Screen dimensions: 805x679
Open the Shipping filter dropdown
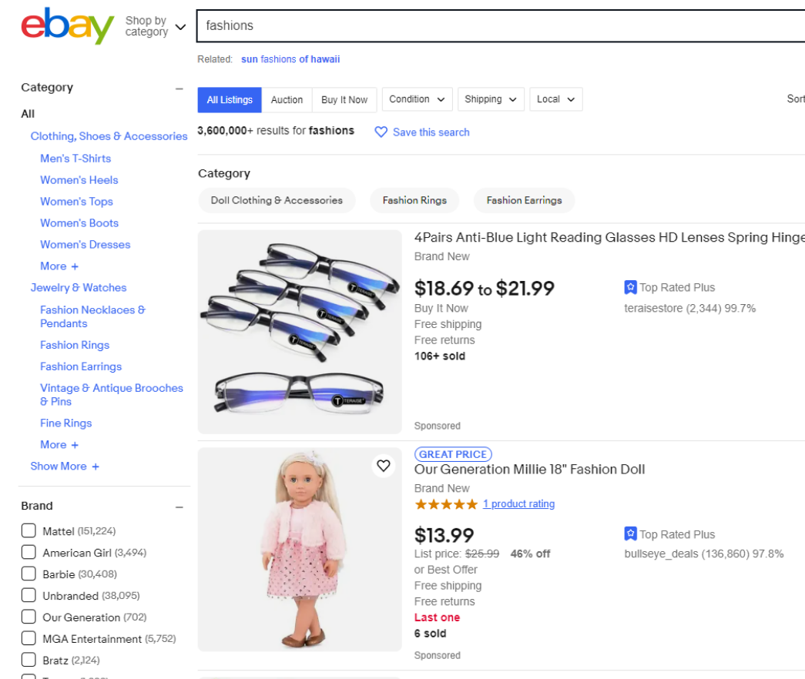pyautogui.click(x=491, y=99)
